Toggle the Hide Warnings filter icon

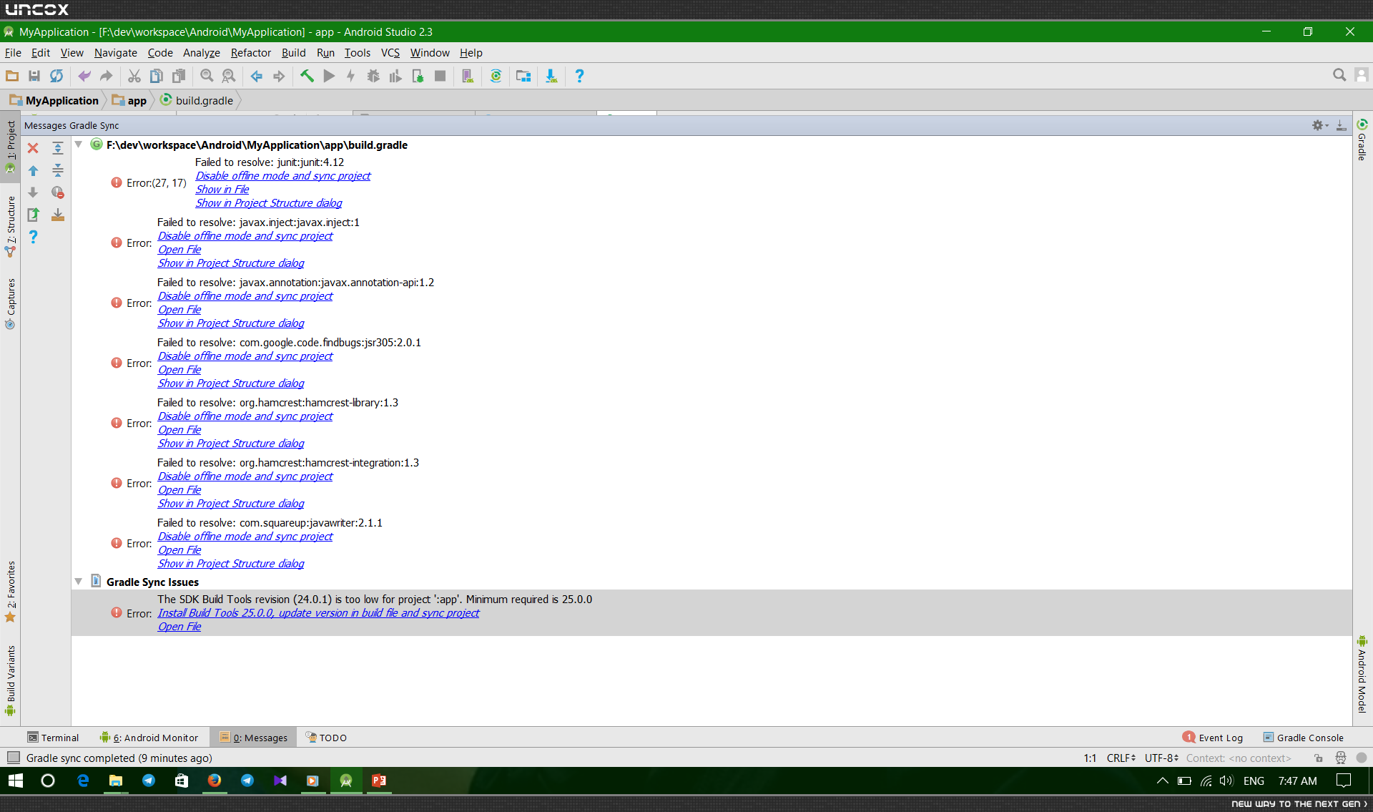click(x=58, y=192)
